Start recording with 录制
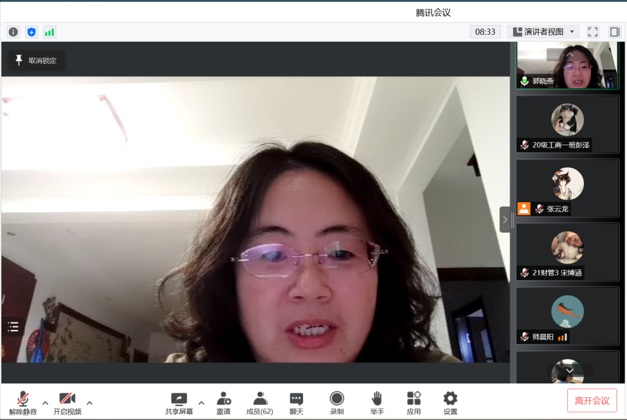Image resolution: width=627 pixels, height=420 pixels. point(337,403)
